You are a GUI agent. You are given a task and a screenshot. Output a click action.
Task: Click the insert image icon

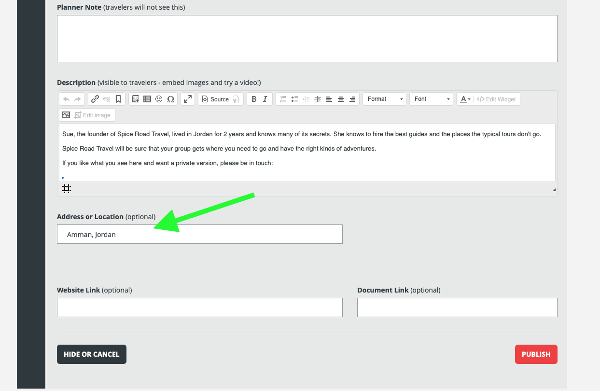66,115
